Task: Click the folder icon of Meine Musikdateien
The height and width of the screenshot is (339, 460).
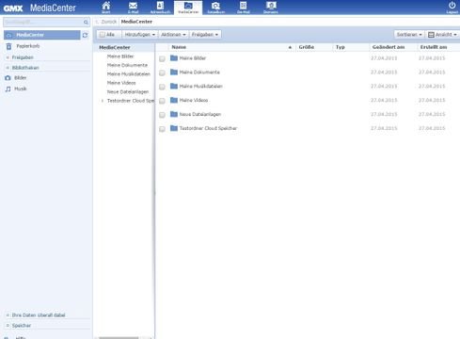Action: 174,86
